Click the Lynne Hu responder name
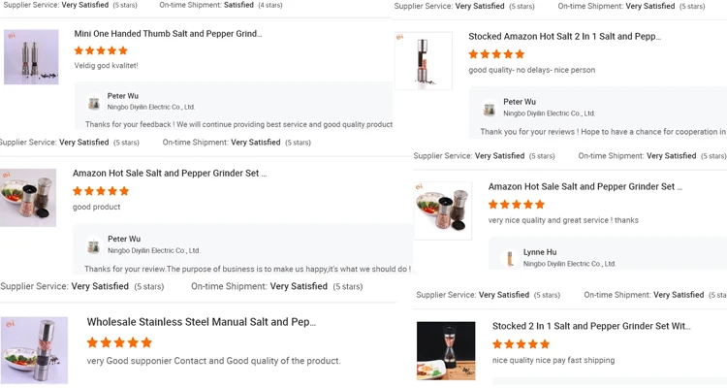The width and height of the screenshot is (727, 388). 540,252
